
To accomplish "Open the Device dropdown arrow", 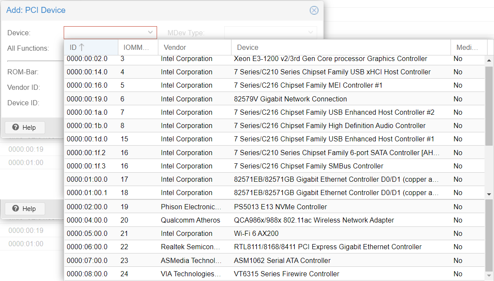I will (x=150, y=32).
